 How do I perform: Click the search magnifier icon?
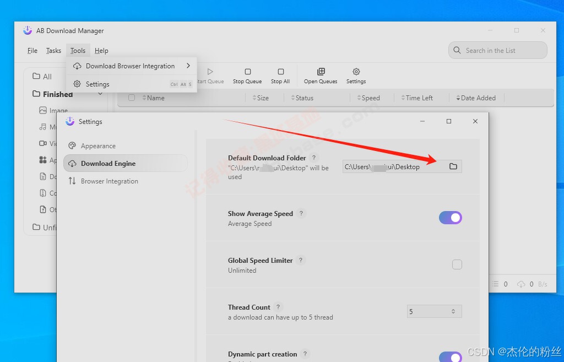tap(457, 50)
